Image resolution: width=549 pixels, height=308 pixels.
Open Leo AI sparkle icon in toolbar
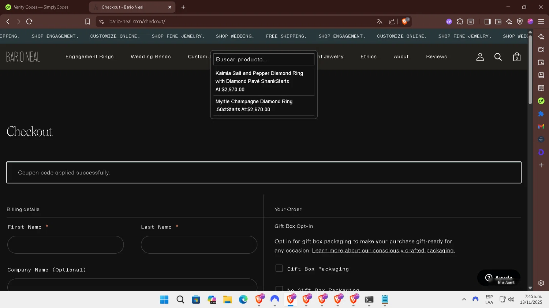pos(509,22)
